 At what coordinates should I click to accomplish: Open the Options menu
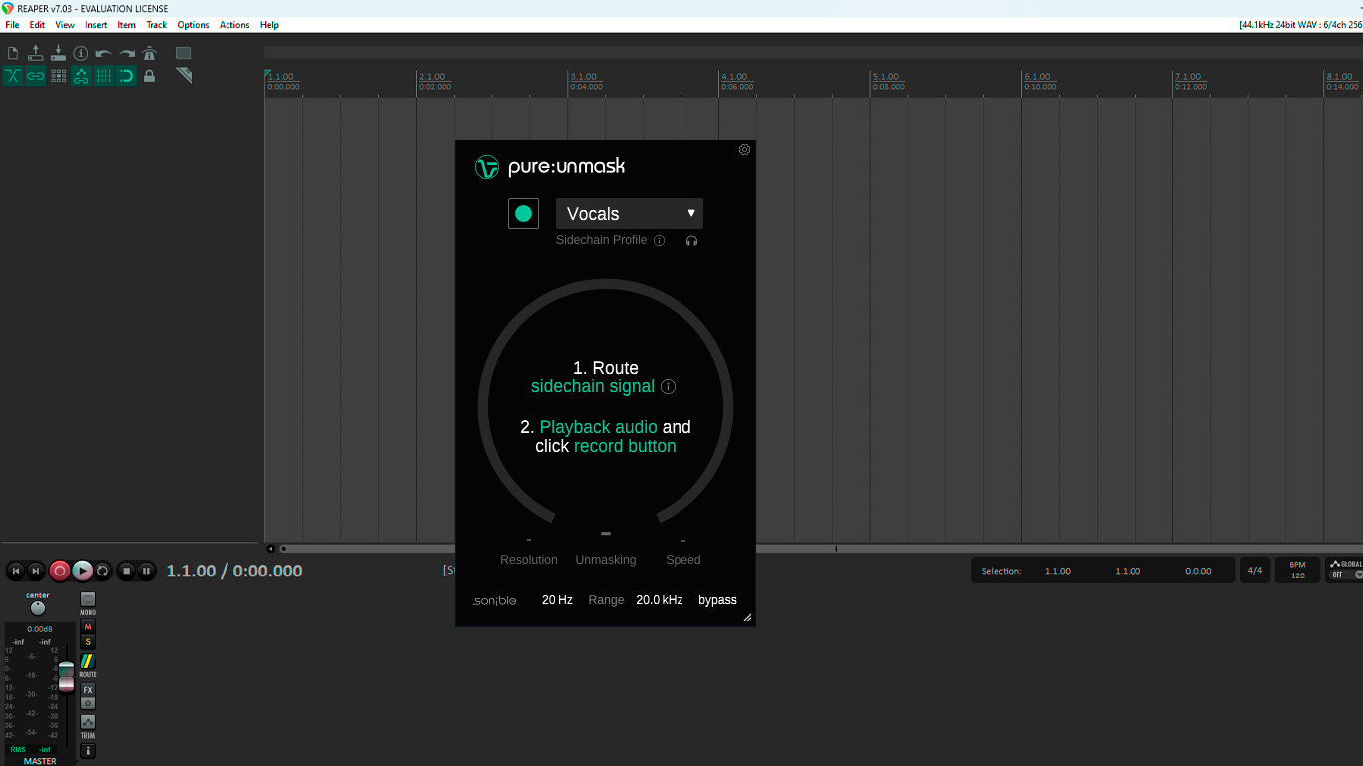pos(193,25)
